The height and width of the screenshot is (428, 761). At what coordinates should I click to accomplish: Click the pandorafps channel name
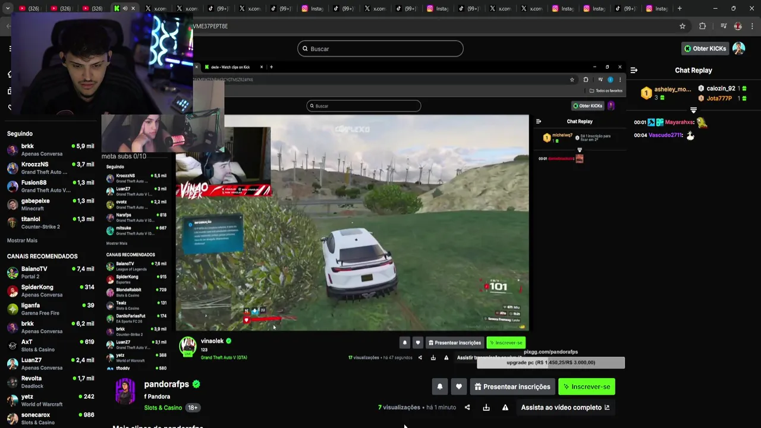[166, 384]
